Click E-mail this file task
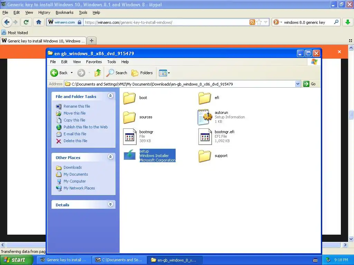354x265 pixels. [x=75, y=134]
